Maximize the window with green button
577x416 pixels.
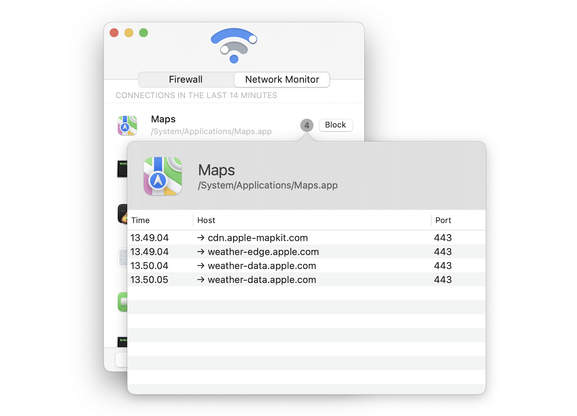[143, 33]
